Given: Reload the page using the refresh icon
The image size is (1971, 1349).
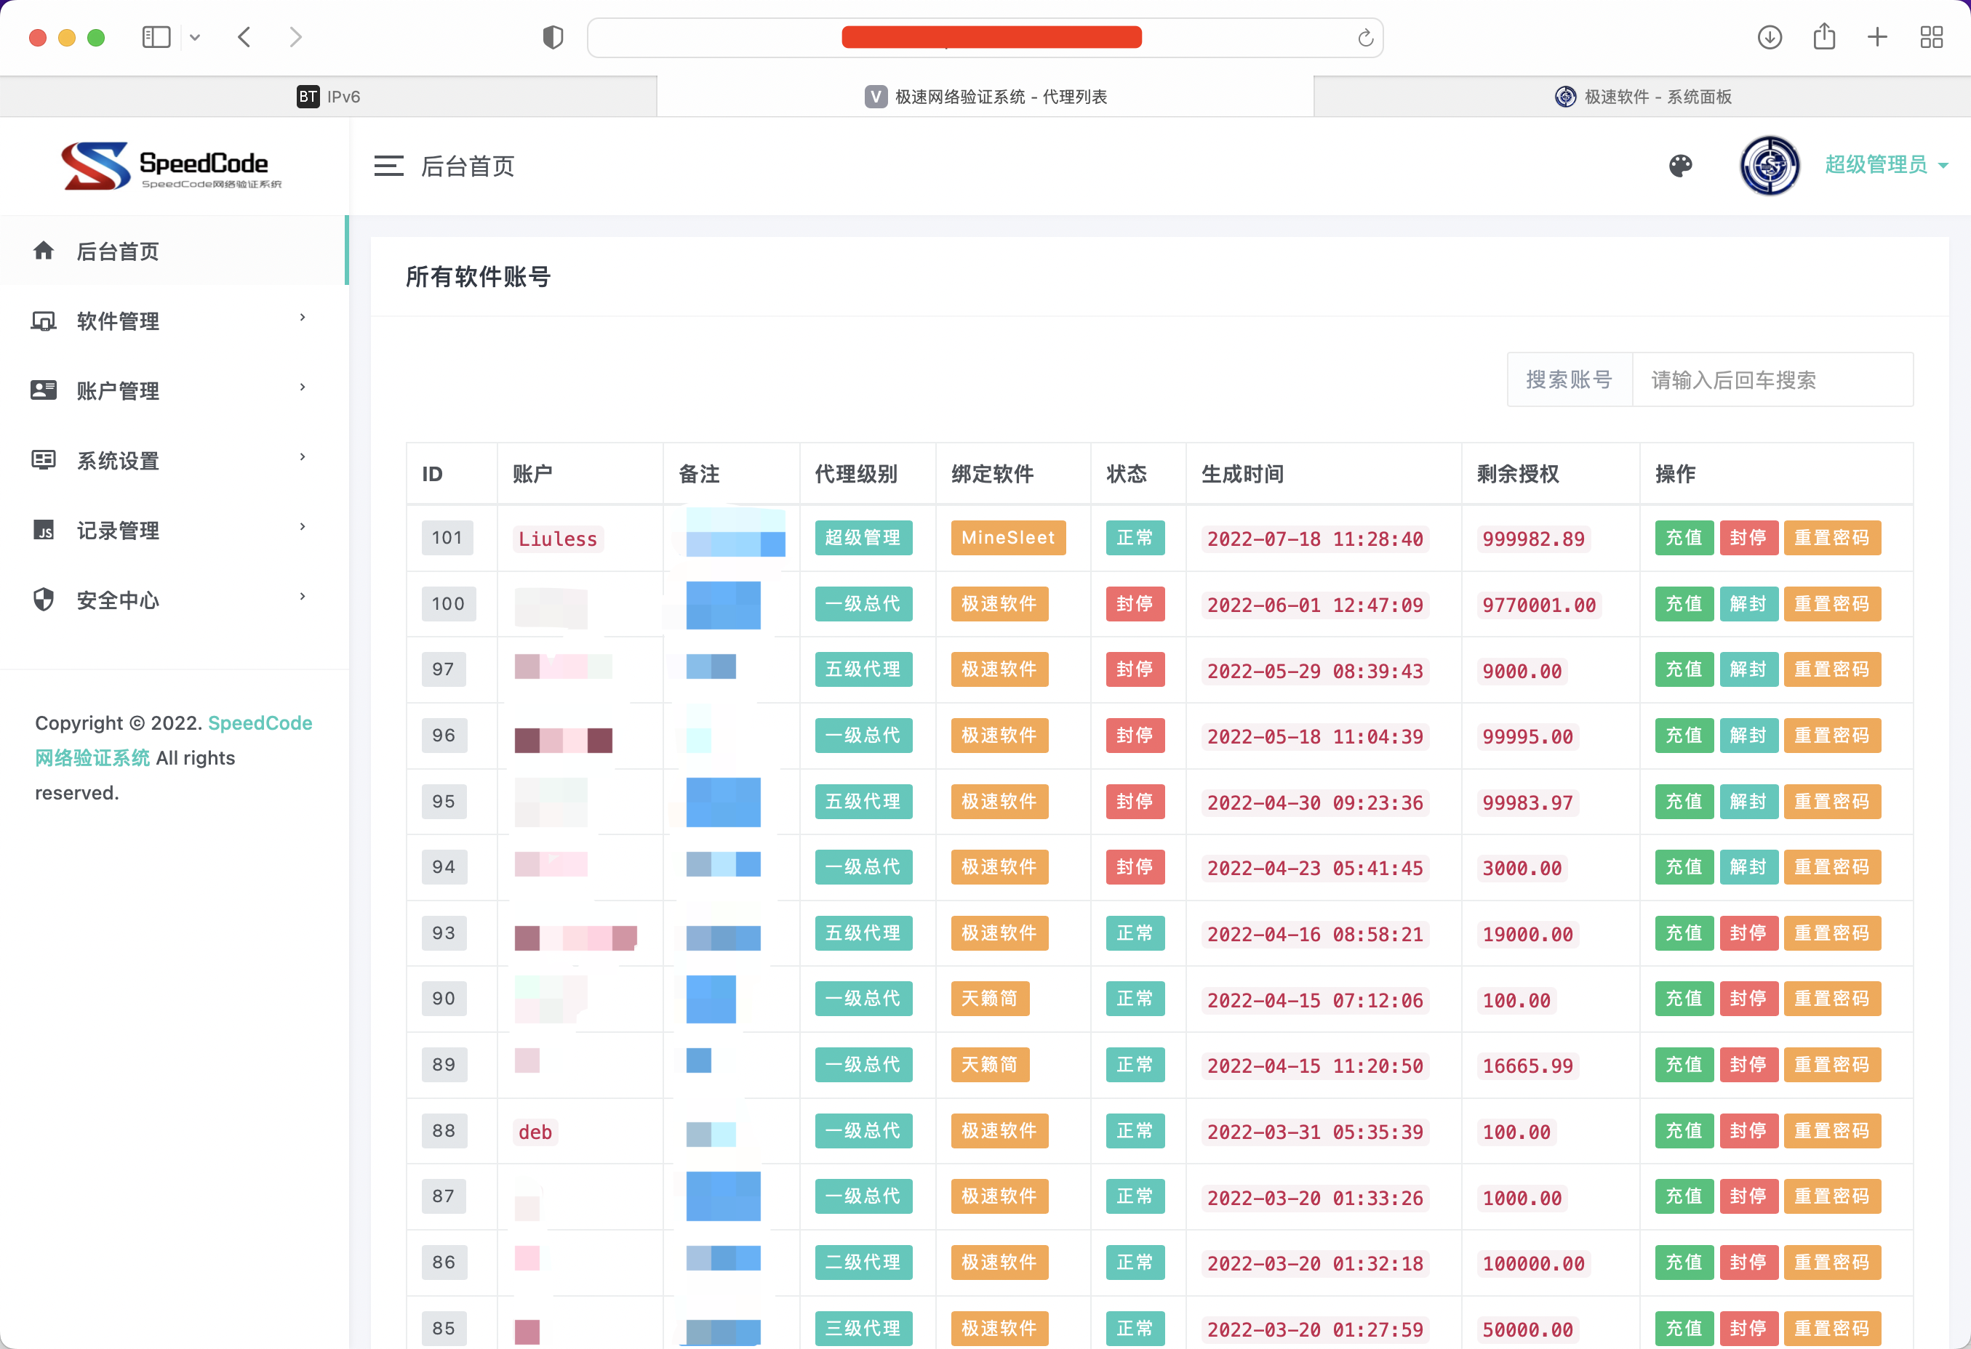Looking at the screenshot, I should click(1364, 38).
